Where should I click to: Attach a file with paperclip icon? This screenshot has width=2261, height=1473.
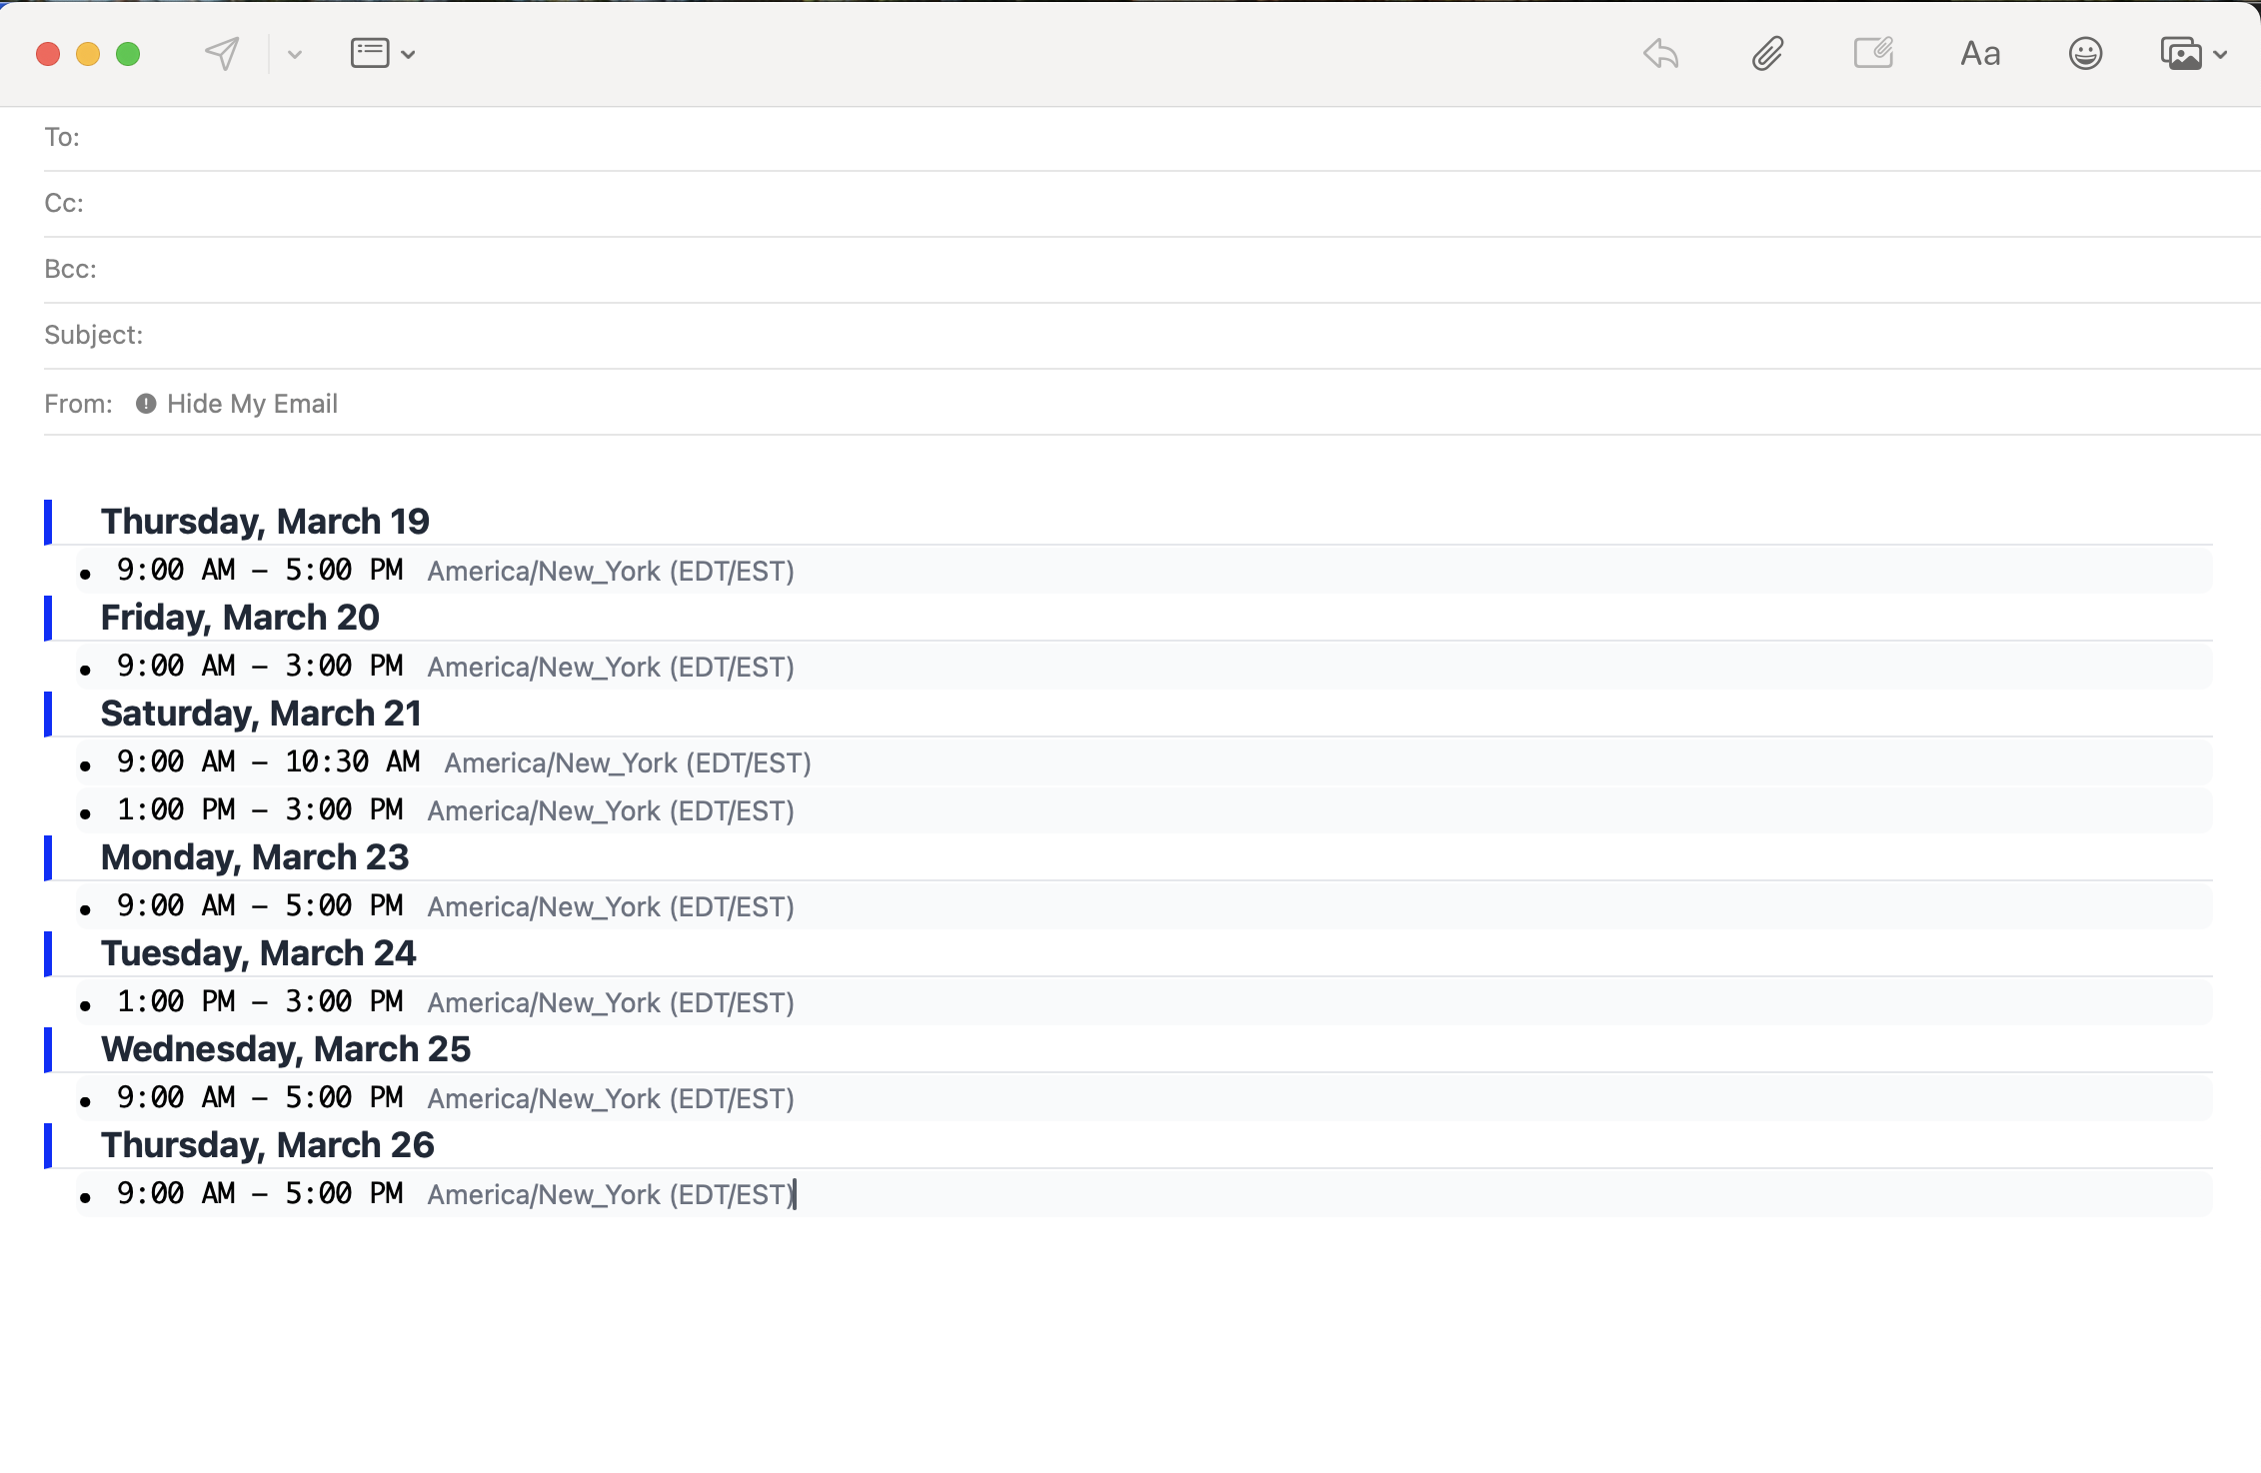1767,53
